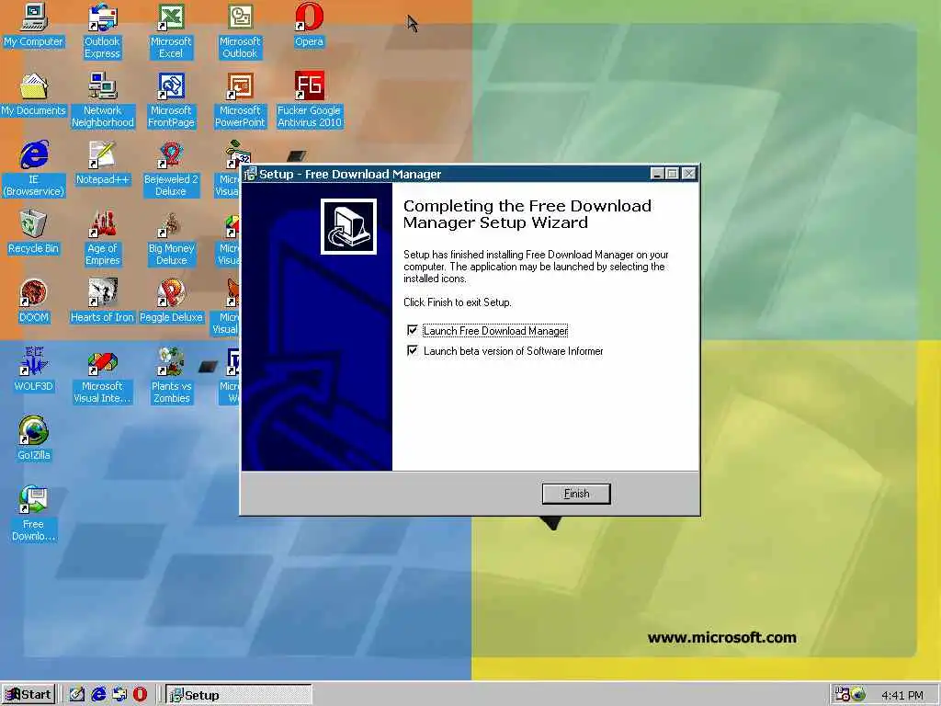
Task: Select the FG Antivirus 2010 shortcut
Action: pos(309,100)
